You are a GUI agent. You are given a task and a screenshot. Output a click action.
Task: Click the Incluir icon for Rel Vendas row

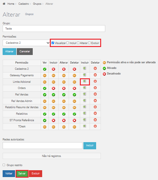pyautogui.click(x=85, y=94)
